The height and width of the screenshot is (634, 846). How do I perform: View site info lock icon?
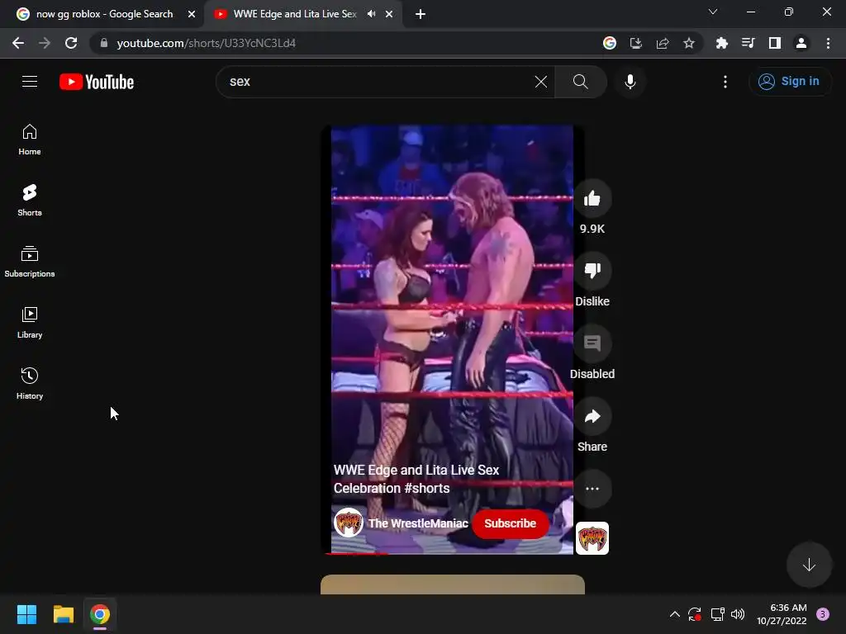[x=104, y=43]
